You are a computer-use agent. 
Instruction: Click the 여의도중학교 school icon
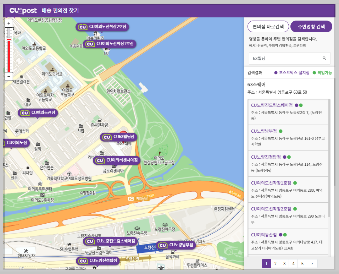(x=52, y=69)
